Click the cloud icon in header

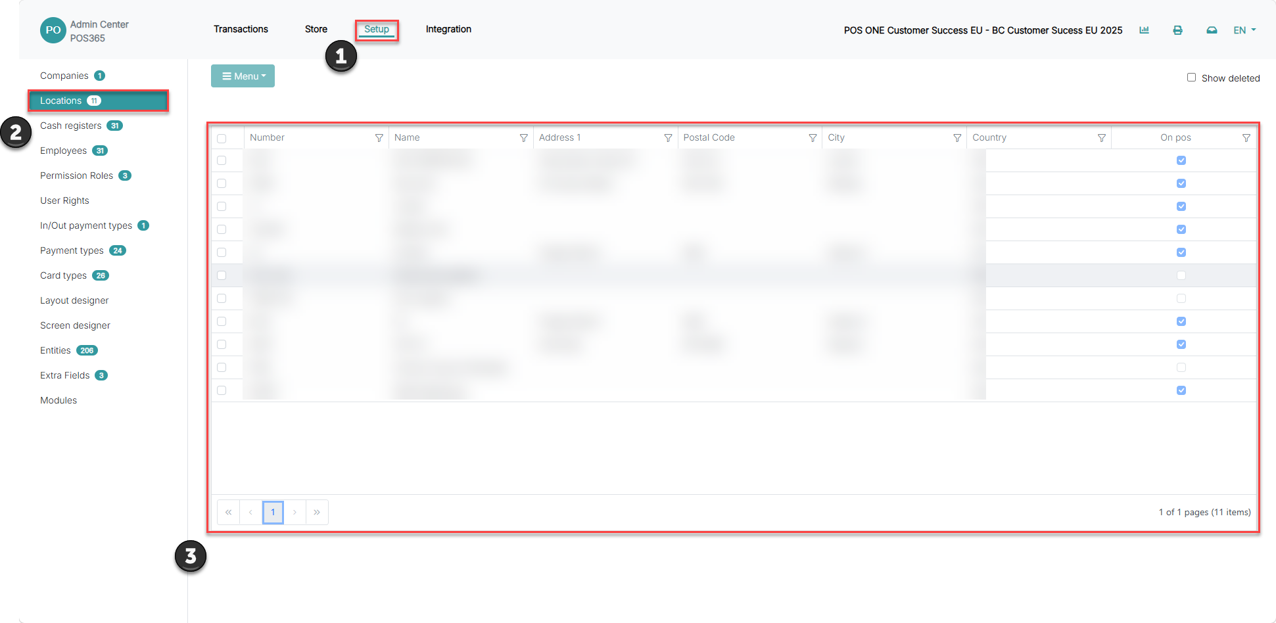pyautogui.click(x=1212, y=30)
